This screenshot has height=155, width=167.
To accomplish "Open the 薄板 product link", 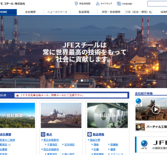I will pyautogui.click(x=96, y=145).
